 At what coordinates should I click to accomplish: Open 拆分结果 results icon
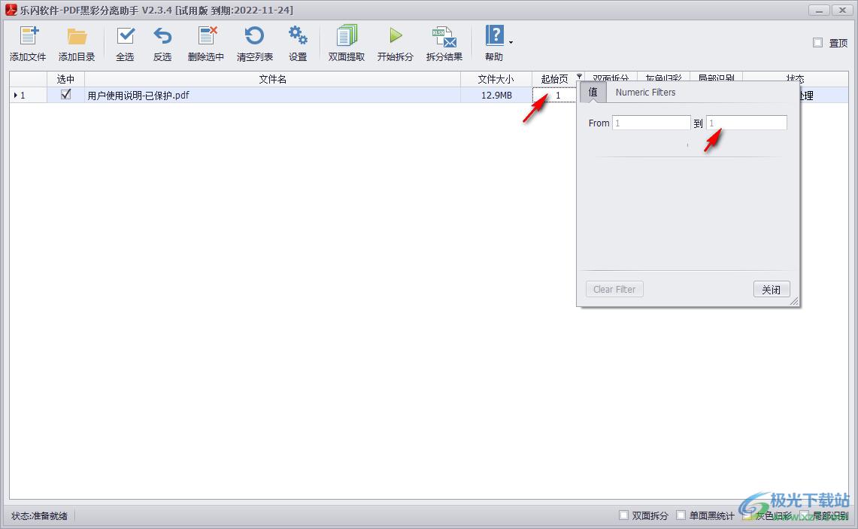pyautogui.click(x=444, y=36)
